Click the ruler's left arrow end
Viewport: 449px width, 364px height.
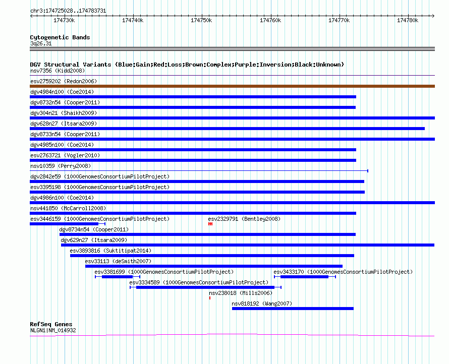[31, 16]
